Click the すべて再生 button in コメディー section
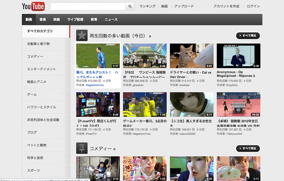The height and width of the screenshot is (181, 284). pos(248,148)
